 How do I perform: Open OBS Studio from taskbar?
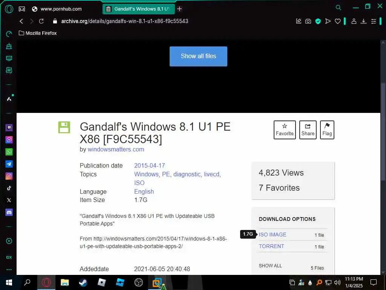tap(139, 282)
